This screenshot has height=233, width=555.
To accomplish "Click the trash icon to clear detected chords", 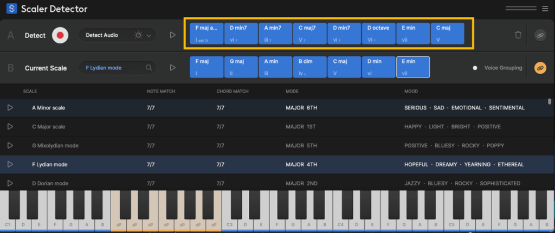I will 518,35.
